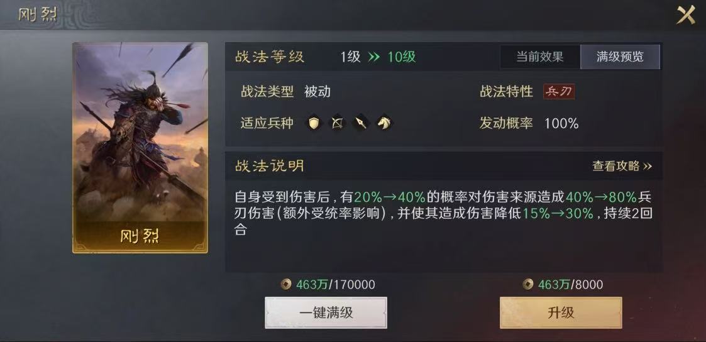
Task: Tap the coin icon above 一键满级
Action: [x=286, y=284]
